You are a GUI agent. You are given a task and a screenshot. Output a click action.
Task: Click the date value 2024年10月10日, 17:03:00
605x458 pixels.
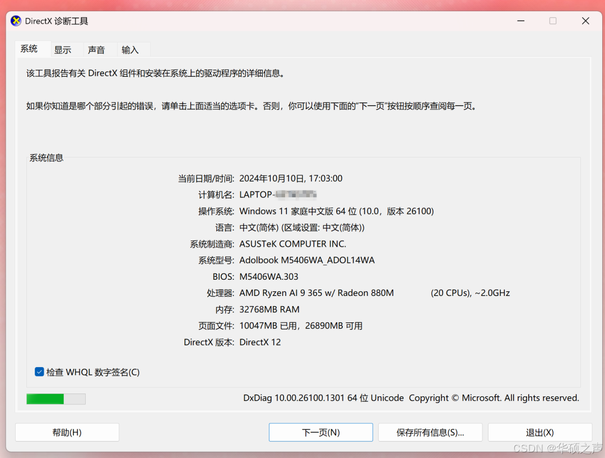coord(291,178)
